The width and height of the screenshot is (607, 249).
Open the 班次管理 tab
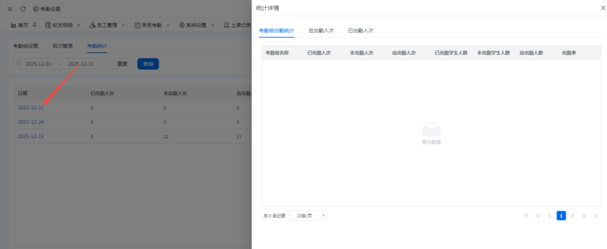[x=62, y=46]
